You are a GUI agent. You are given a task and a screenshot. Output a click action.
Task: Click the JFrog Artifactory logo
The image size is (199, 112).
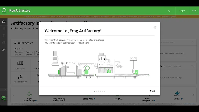[x=16, y=11]
